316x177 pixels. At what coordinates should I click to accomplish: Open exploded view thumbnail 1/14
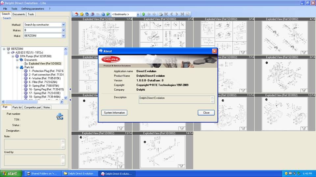pyautogui.click(x=102, y=38)
